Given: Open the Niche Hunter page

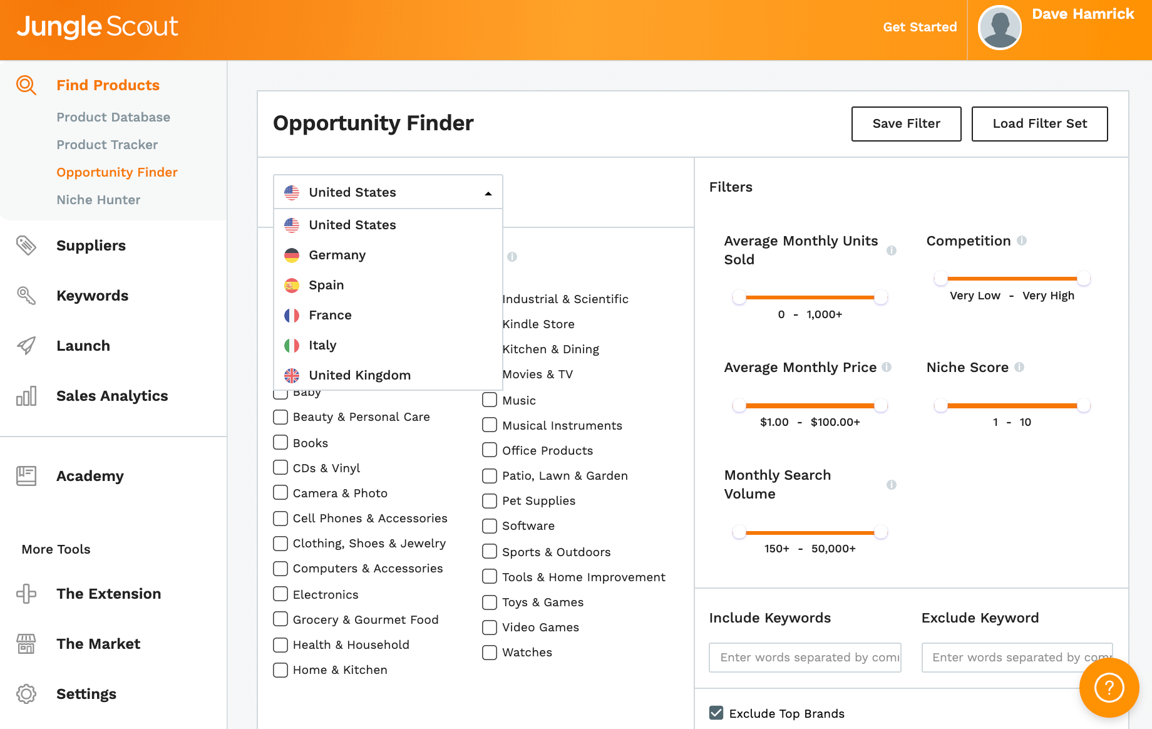Looking at the screenshot, I should pyautogui.click(x=98, y=199).
